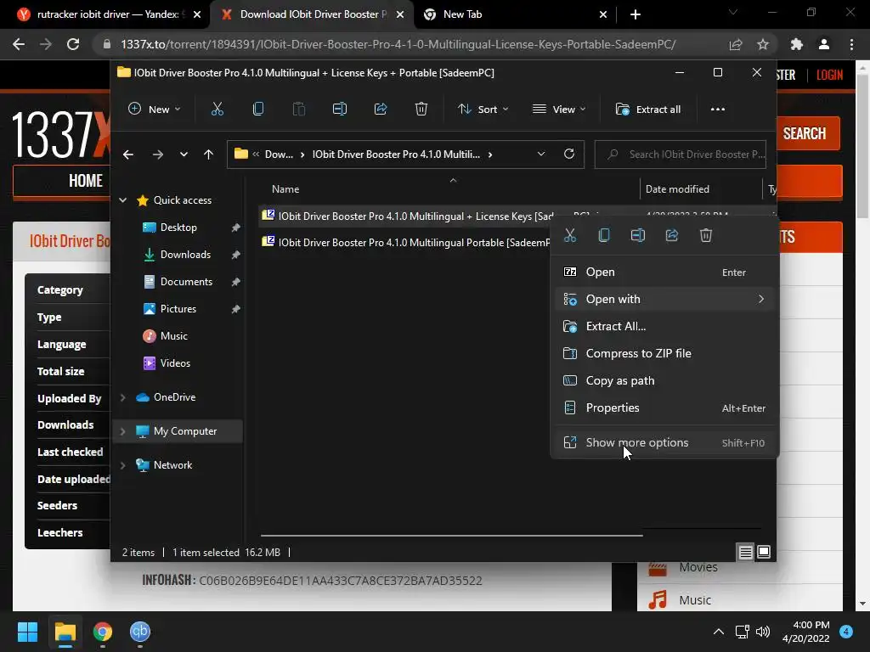Screen dimensions: 870x652
Task: Show hidden system tray icons
Action: (x=719, y=632)
